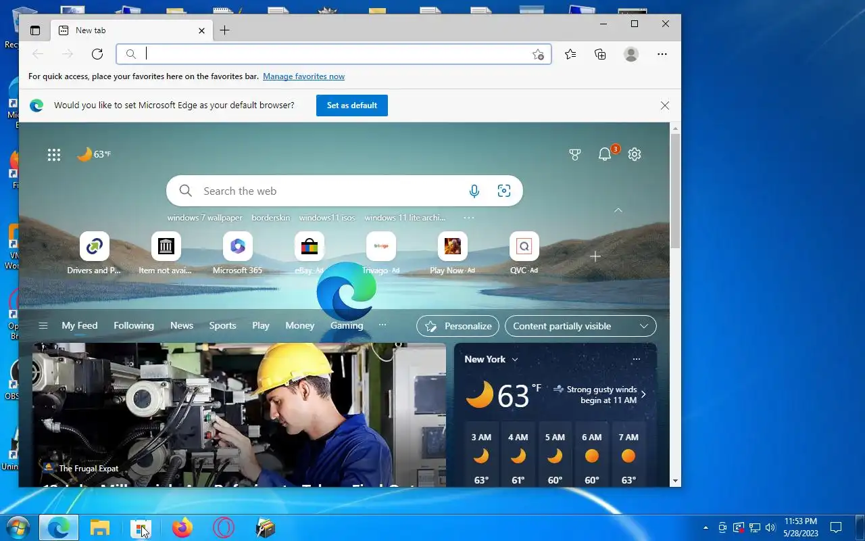Switch to the Money tab
Screen dimensions: 865x541
pyautogui.click(x=300, y=326)
